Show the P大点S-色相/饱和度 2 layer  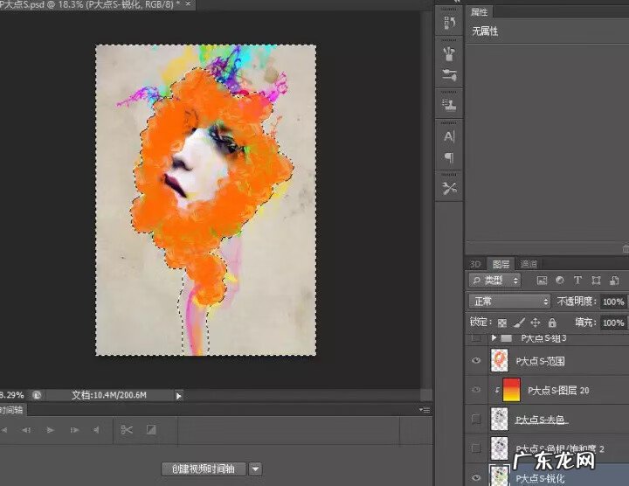click(476, 448)
